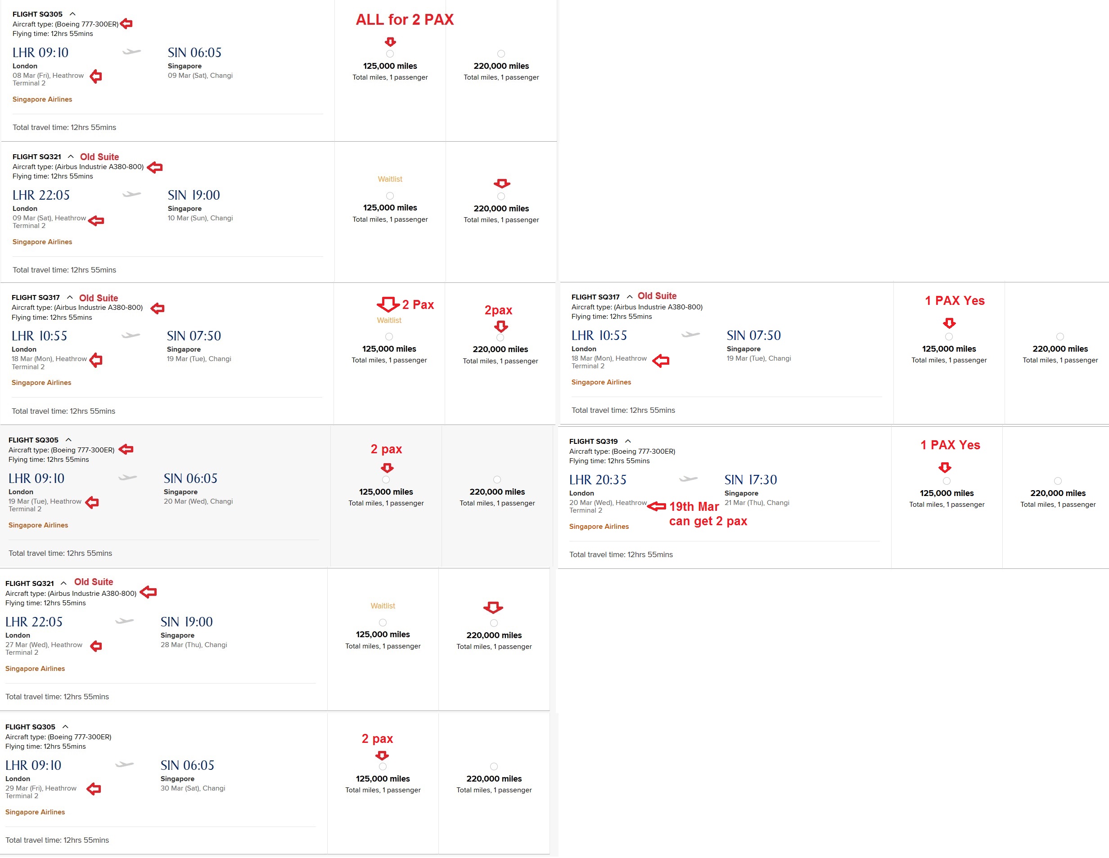
Task: Click the red arrow beside the 27 Mar A380-800 aircraft type
Action: [x=148, y=592]
